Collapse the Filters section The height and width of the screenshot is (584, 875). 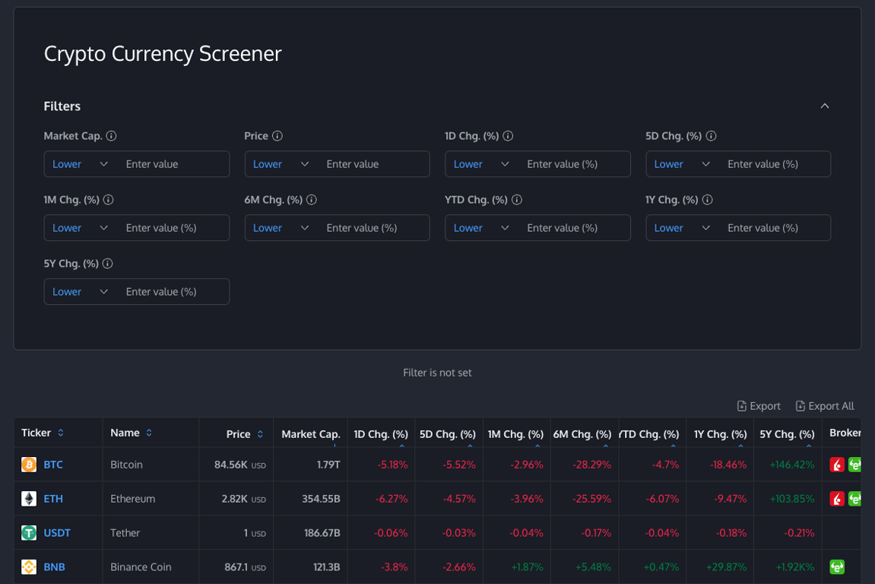click(x=825, y=106)
